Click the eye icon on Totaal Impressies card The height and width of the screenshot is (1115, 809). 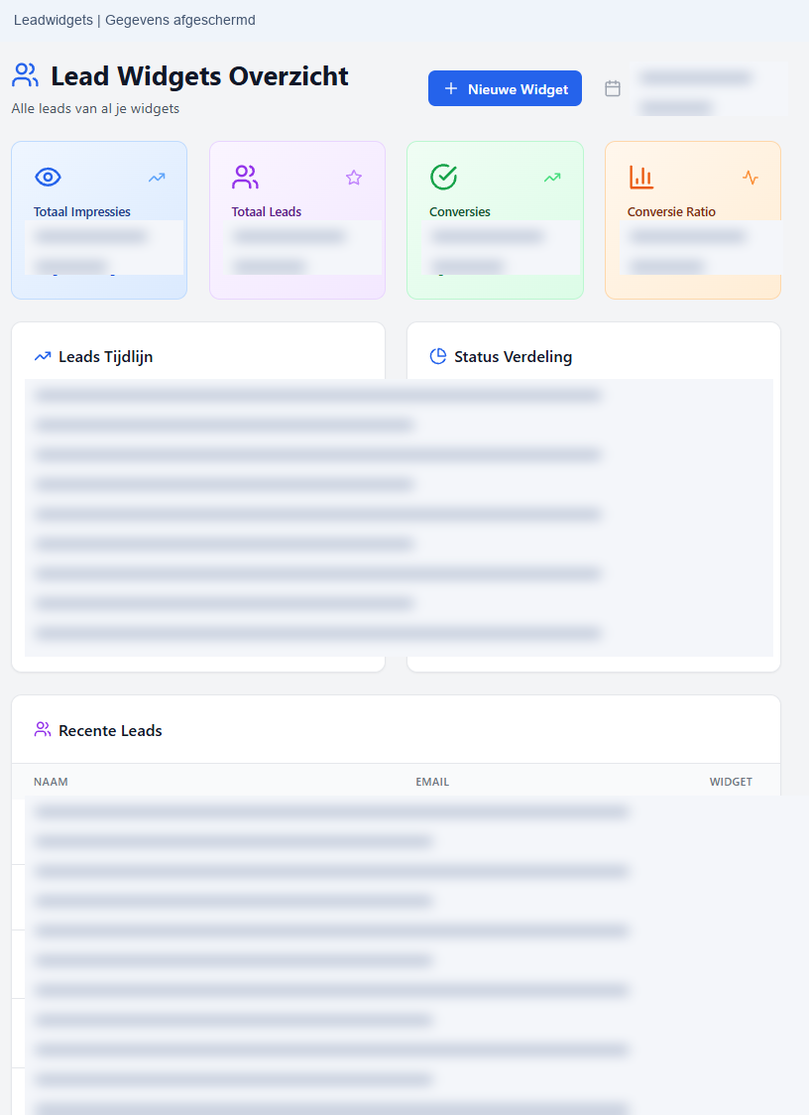coord(48,177)
